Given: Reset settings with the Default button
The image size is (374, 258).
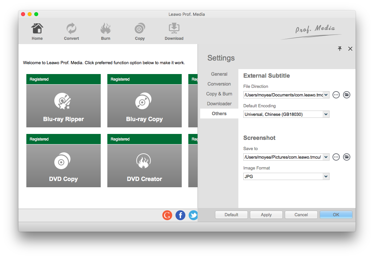Looking at the screenshot, I should (x=231, y=215).
